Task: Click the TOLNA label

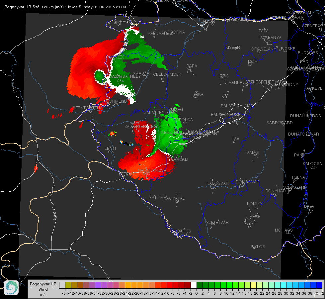Action: click(x=298, y=177)
